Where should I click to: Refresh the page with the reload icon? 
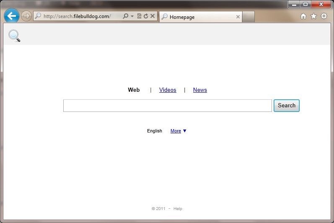[146, 16]
